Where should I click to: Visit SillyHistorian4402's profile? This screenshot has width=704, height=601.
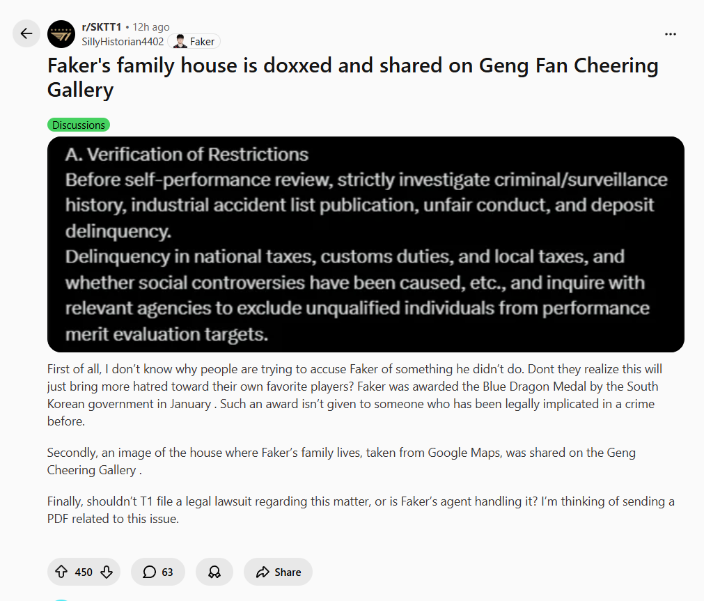(x=123, y=41)
